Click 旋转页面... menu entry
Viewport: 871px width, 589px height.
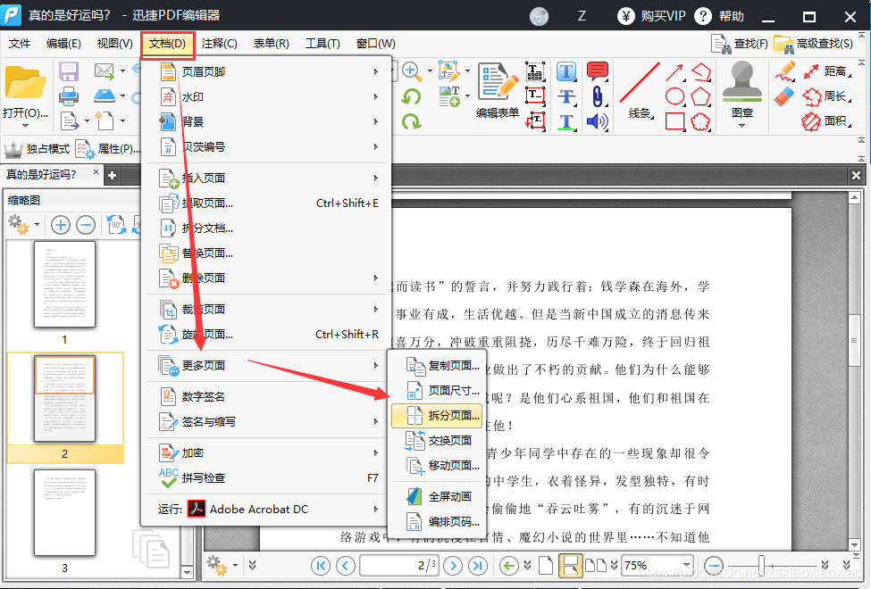268,334
